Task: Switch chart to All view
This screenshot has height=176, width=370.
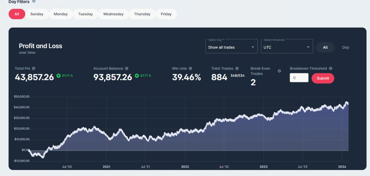Action: tap(325, 47)
